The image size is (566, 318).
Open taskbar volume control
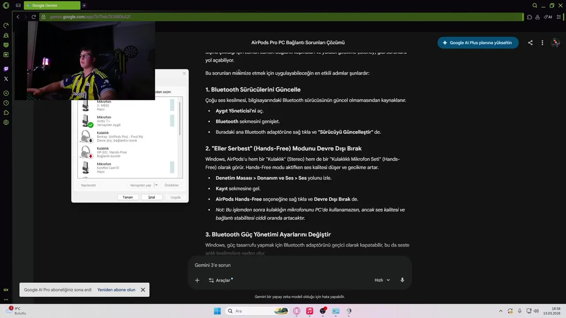[x=536, y=311]
